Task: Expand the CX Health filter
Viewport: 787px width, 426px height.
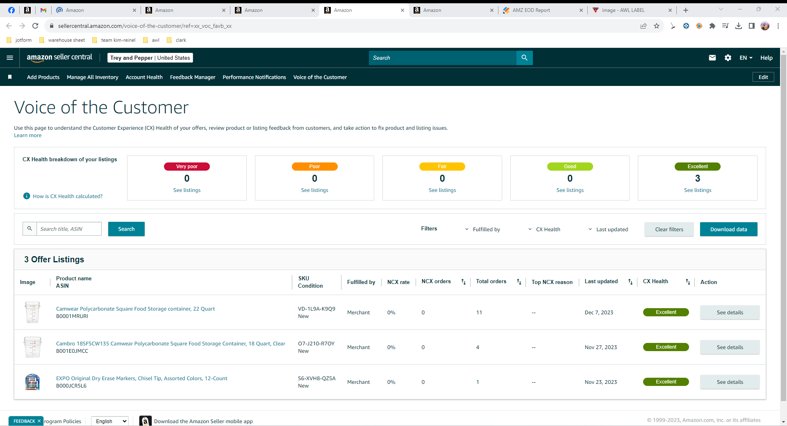Action: (x=544, y=229)
